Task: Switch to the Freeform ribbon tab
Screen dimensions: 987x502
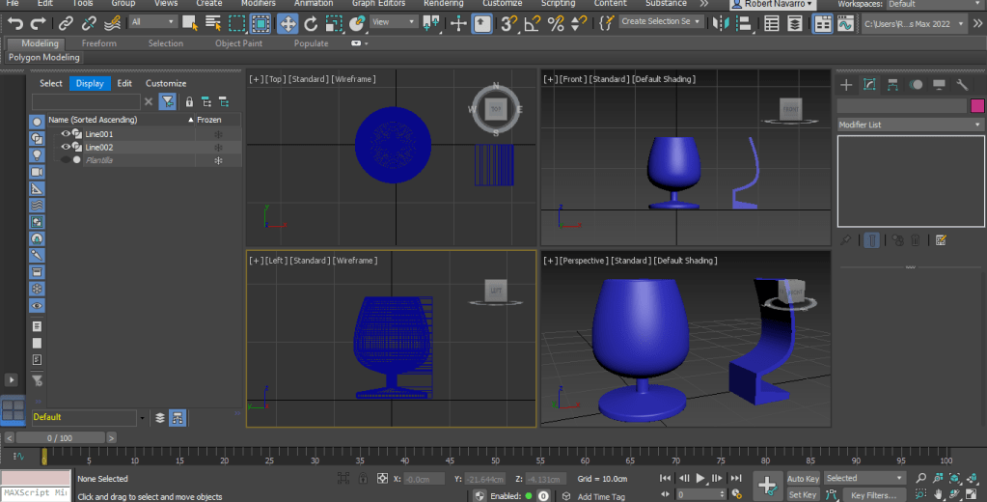Action: 99,43
